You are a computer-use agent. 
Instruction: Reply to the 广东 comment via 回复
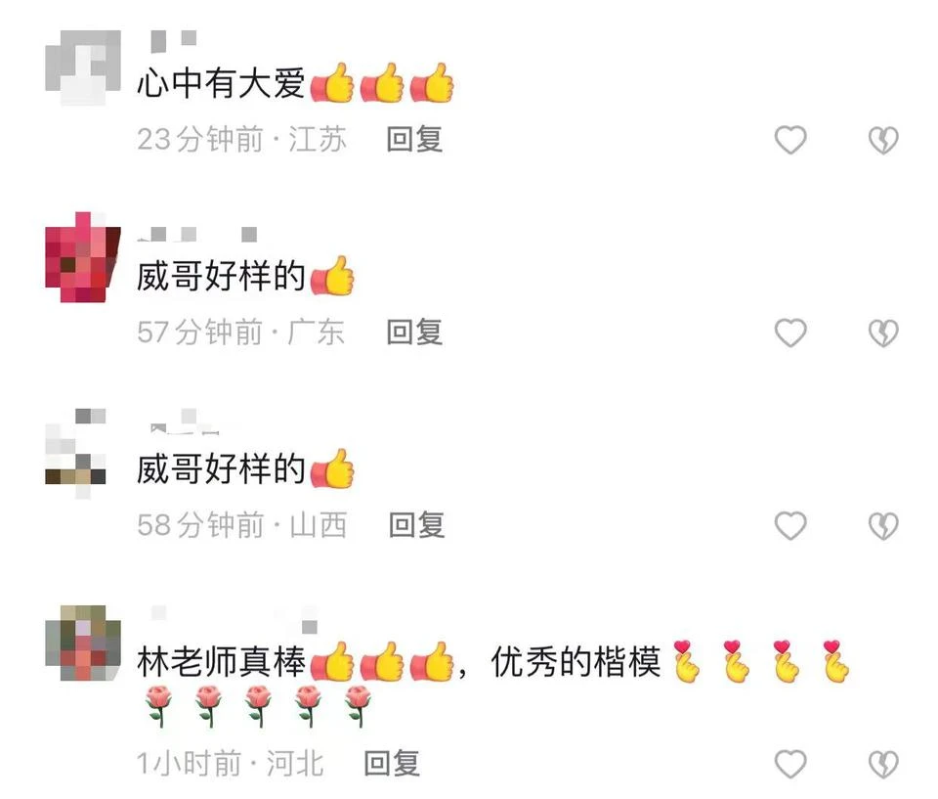414,333
